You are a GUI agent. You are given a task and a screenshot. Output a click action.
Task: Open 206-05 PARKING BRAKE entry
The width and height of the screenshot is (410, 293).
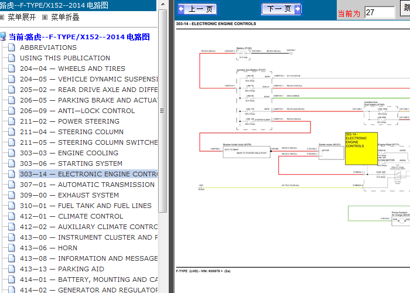point(89,100)
